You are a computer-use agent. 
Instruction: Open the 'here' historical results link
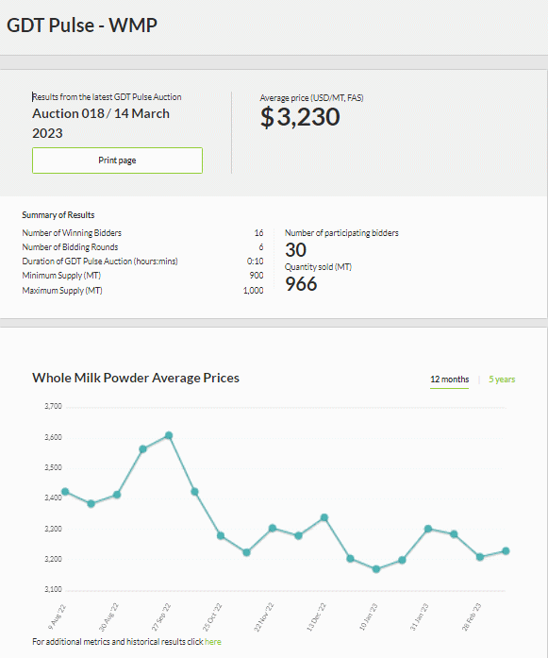coord(213,642)
